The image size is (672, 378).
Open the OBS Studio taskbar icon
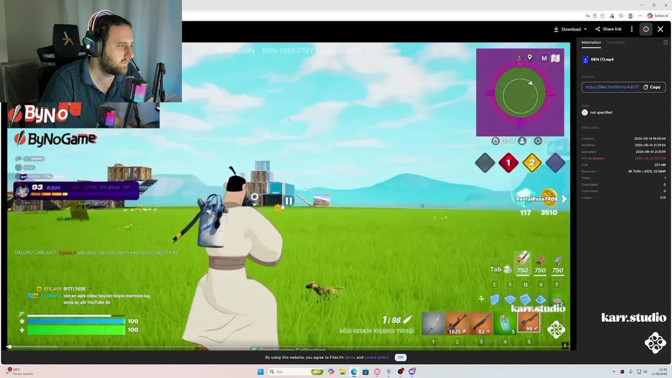(x=401, y=372)
